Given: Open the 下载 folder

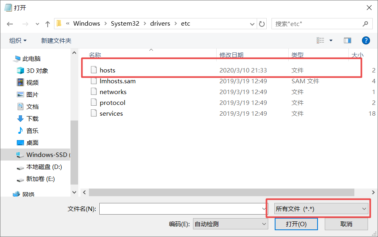Looking at the screenshot, I should click(32, 118).
